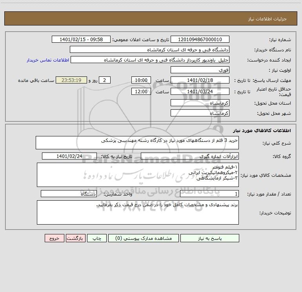This screenshot has width=302, height=292.
Task: Click item line ۱-فیلم فتومتر
Action: 225,167
